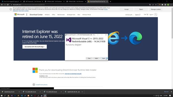
Task: Click Visual Studio logo in installer dialog
Action: click(69, 40)
